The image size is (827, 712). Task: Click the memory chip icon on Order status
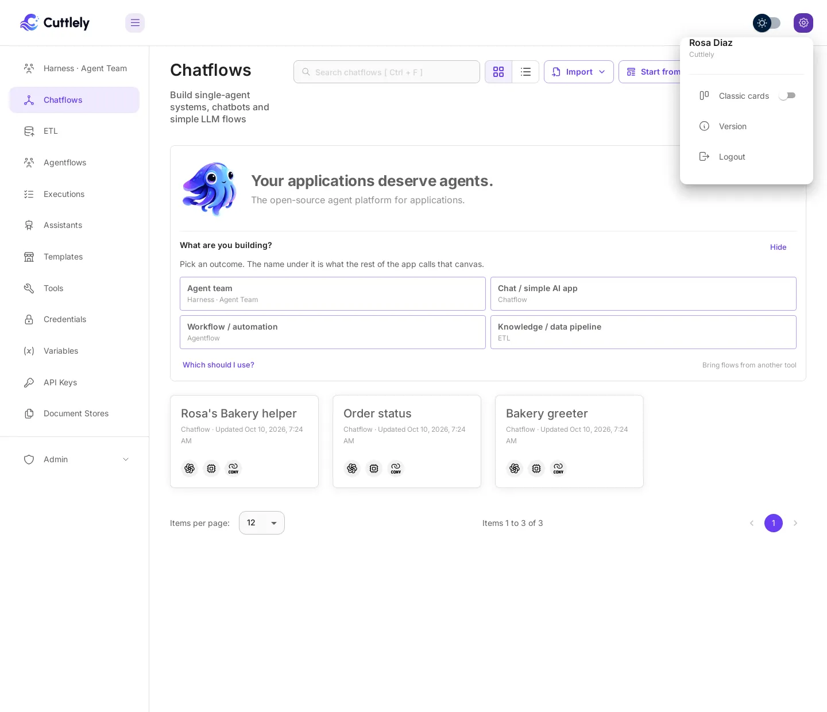374,469
